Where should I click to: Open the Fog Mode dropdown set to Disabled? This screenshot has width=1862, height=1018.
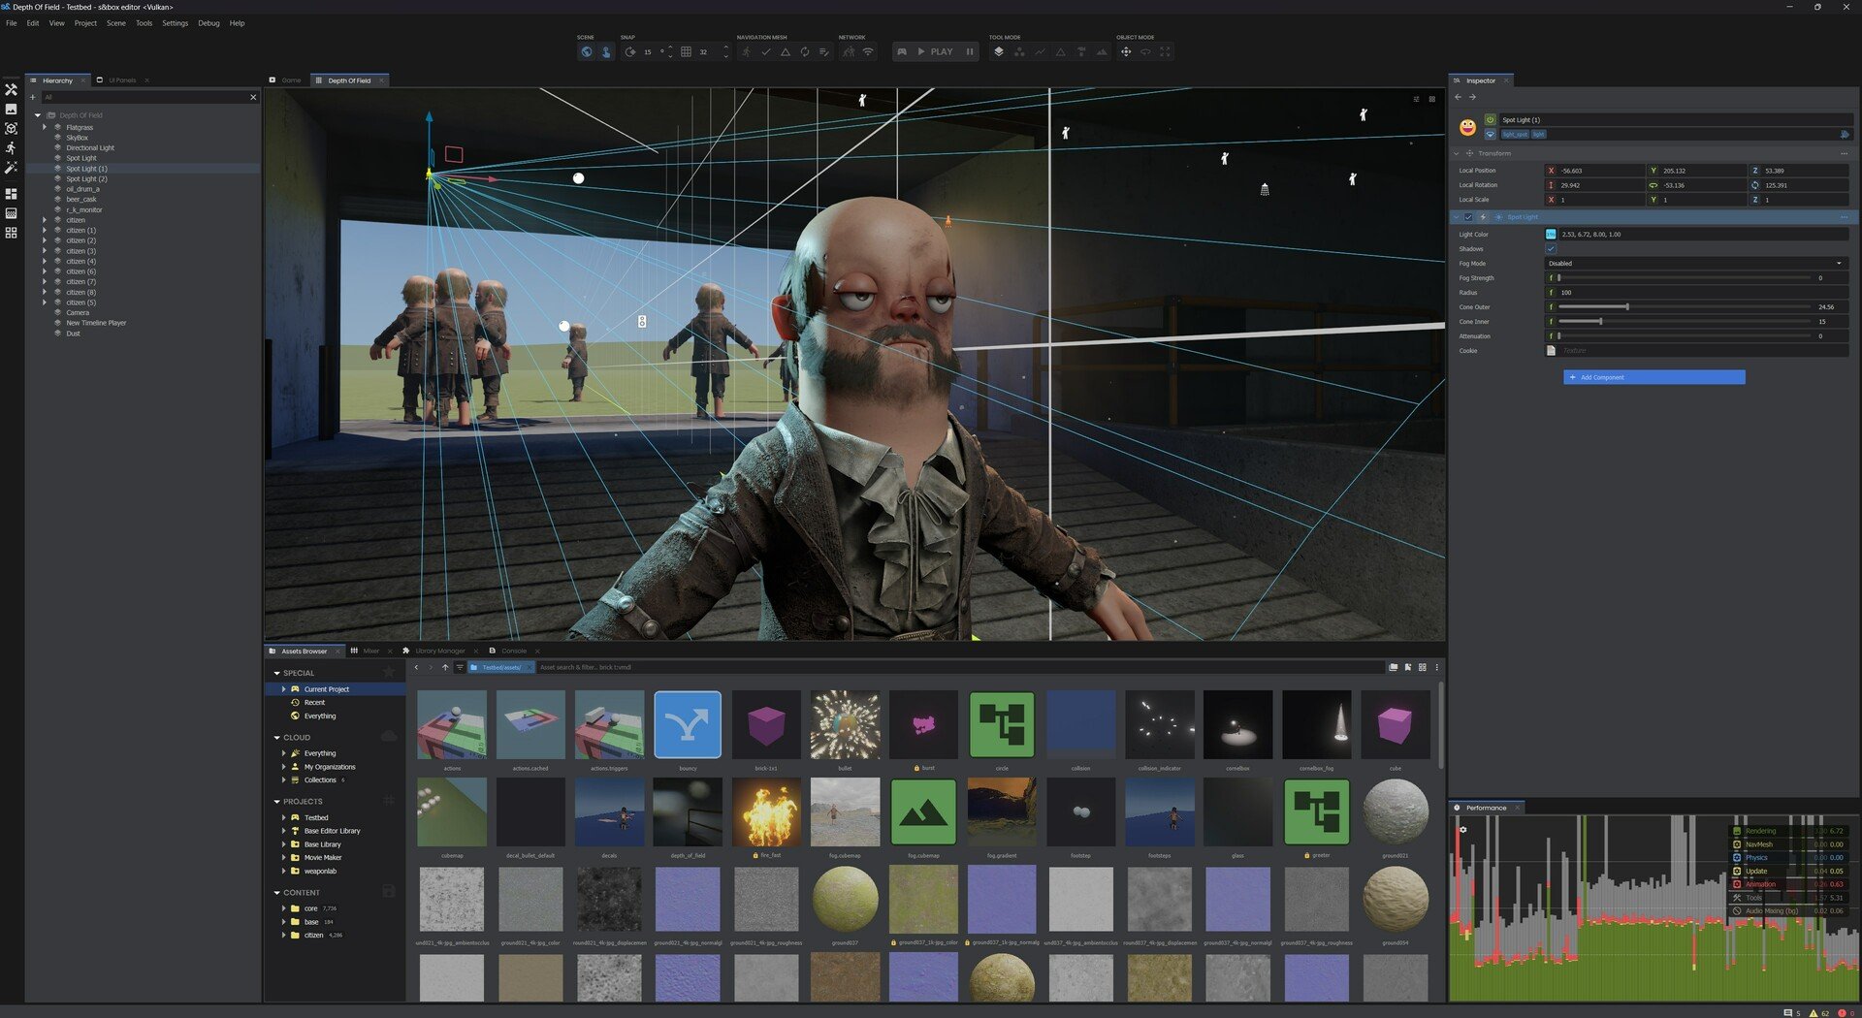point(1695,263)
